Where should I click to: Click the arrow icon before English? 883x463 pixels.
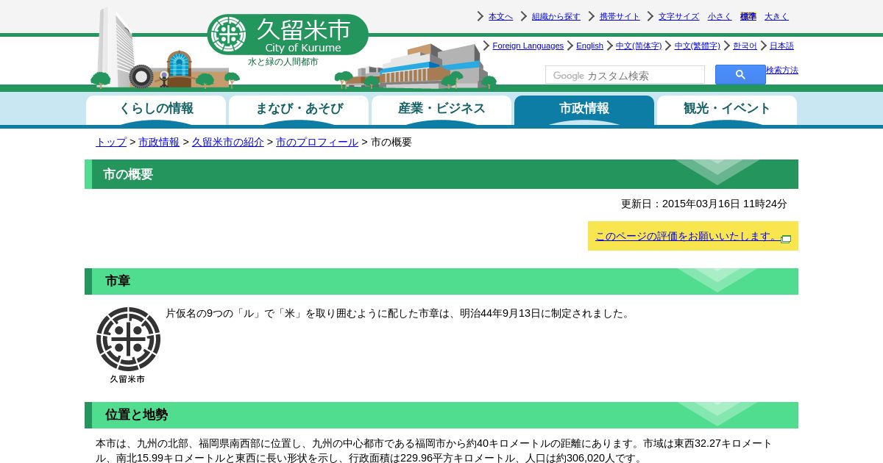tap(570, 46)
